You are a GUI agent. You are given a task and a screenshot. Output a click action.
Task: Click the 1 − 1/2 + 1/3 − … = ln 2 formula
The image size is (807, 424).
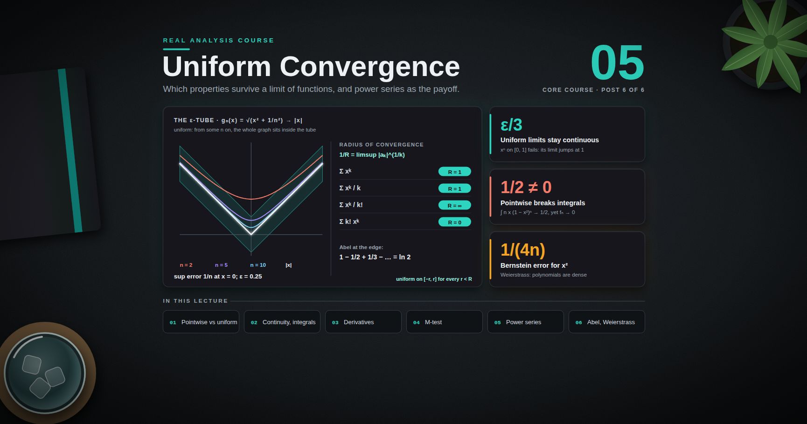pos(375,257)
